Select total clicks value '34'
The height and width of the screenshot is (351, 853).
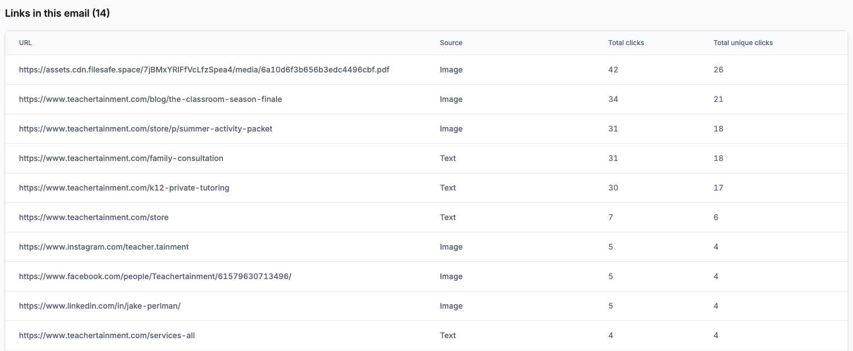(613, 99)
